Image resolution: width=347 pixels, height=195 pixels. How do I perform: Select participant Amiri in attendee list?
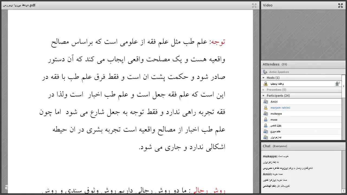301,102
